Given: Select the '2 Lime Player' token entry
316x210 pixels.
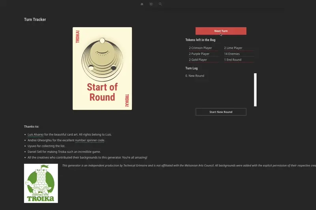Looking at the screenshot, I should click(233, 48).
